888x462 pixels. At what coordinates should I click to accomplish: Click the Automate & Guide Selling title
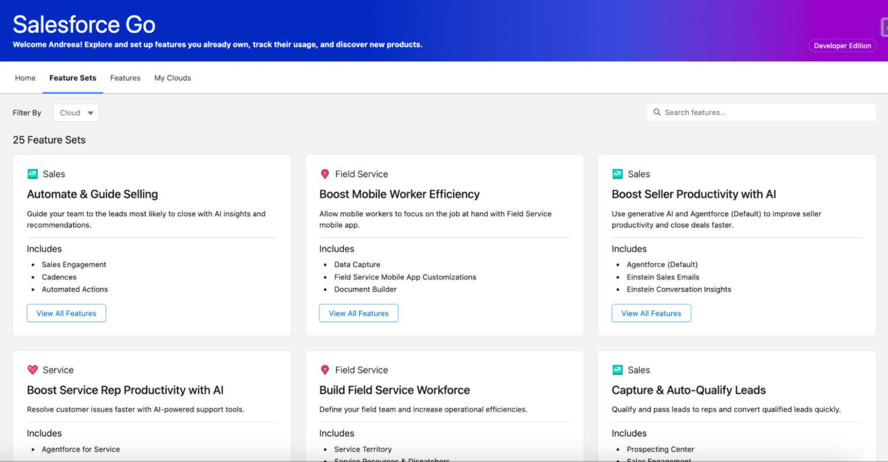pos(92,194)
